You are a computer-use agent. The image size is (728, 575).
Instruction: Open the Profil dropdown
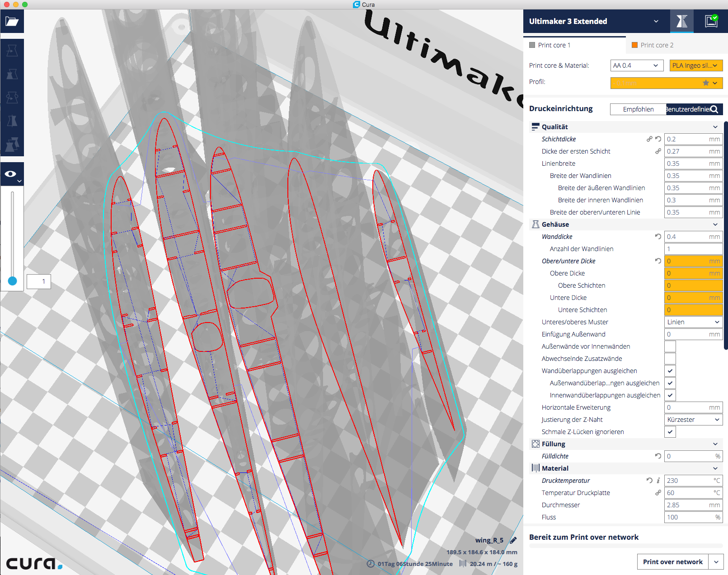pyautogui.click(x=667, y=83)
